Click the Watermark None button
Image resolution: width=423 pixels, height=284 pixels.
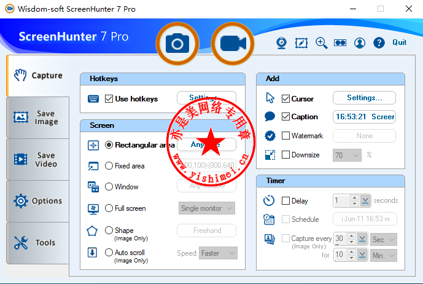[364, 136]
